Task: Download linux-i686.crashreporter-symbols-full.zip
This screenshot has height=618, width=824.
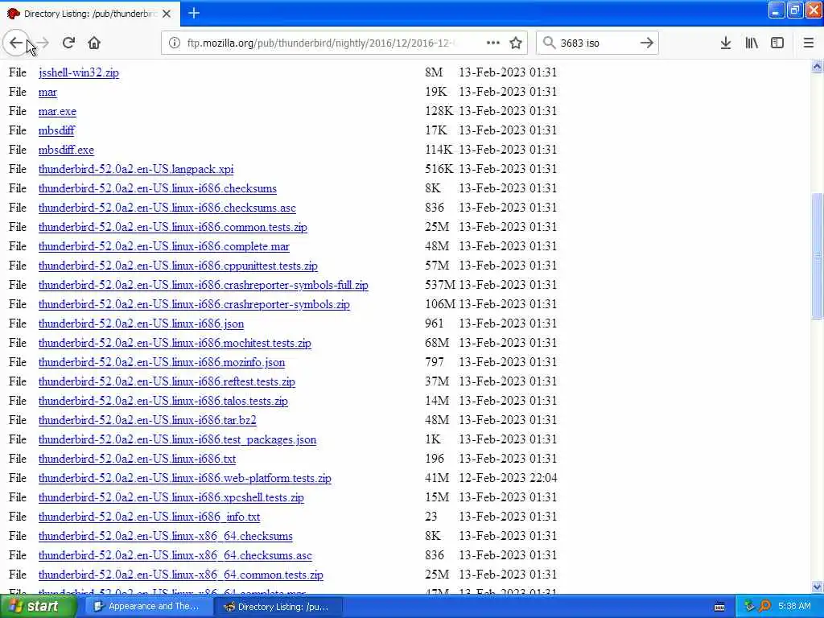Action: tap(204, 285)
